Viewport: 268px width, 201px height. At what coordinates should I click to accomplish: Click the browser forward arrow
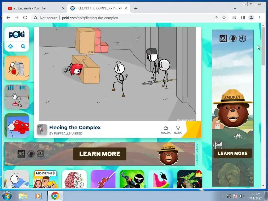pyautogui.click(x=16, y=18)
